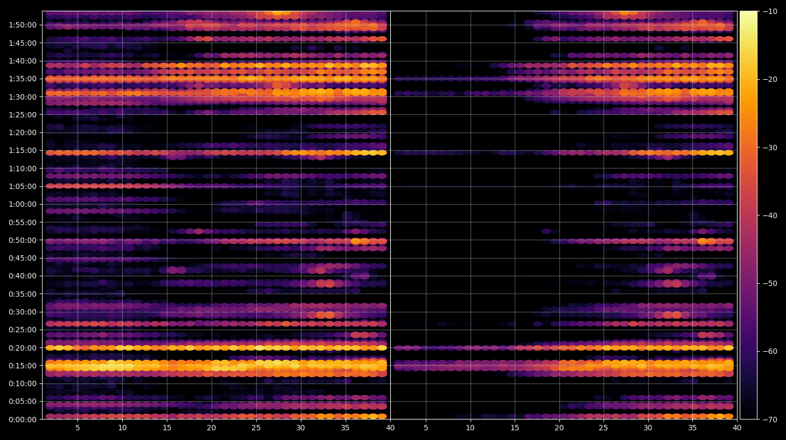Click x-axis label 35 of the right plot

[x=692, y=428]
